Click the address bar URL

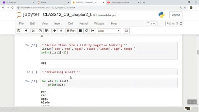pos(48,7)
